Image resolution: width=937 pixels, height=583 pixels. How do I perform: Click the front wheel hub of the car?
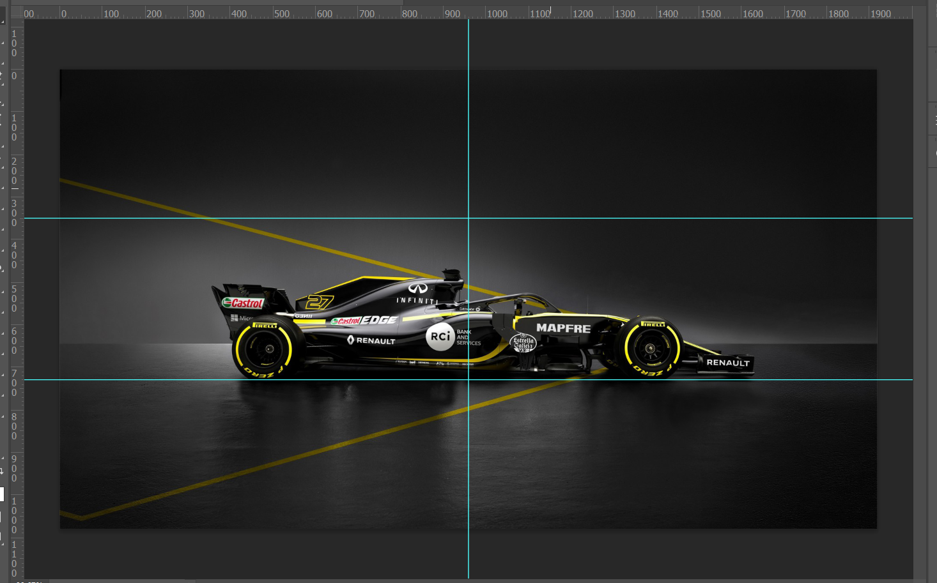pos(650,349)
